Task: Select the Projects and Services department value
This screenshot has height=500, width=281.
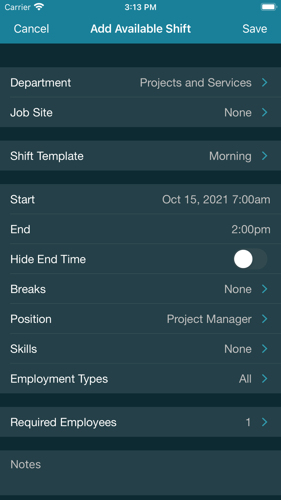Action: click(196, 83)
